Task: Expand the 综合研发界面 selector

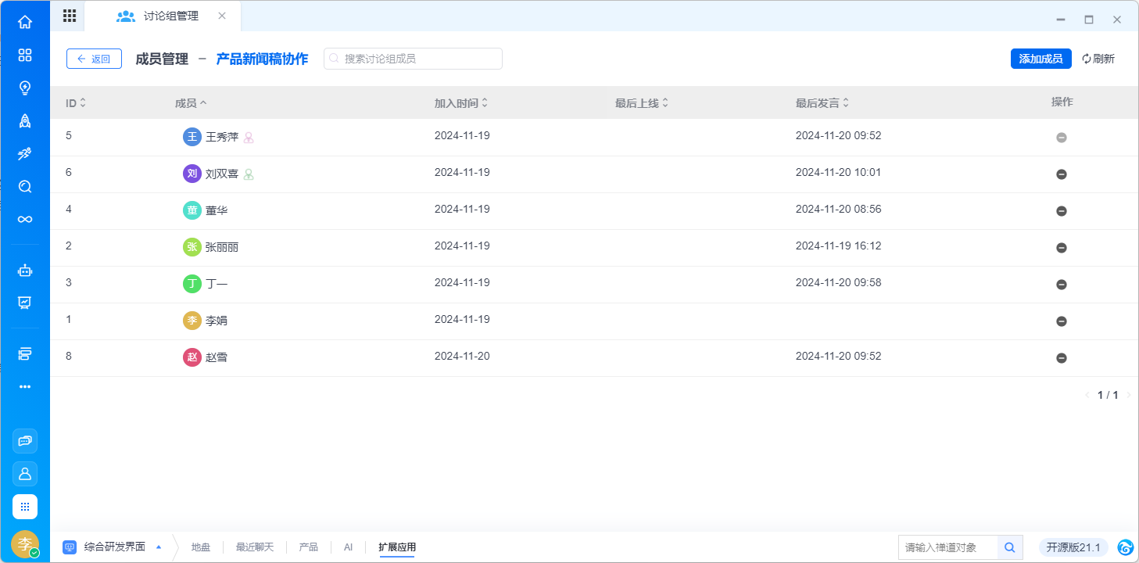Action: point(116,547)
